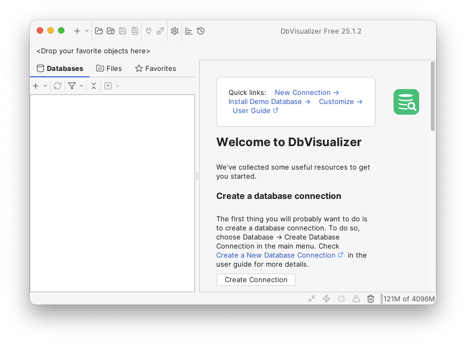This screenshot has height=344, width=466.
Task: Open the connections filter funnel
Action: (x=72, y=85)
